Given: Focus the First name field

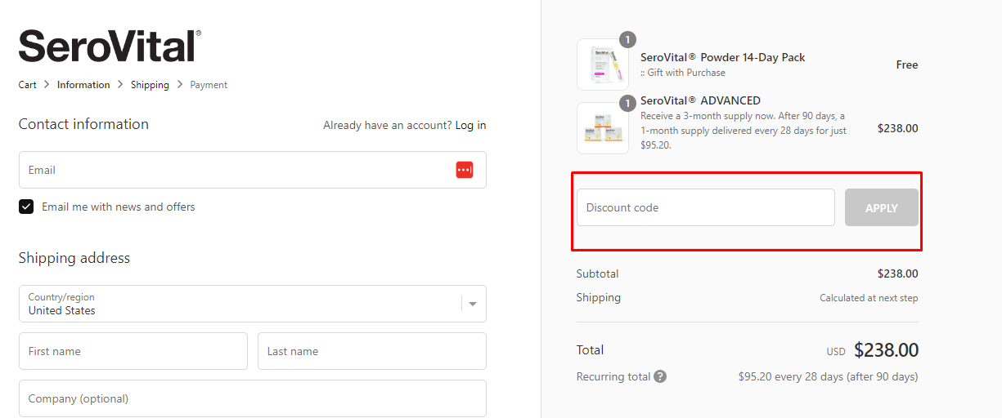Looking at the screenshot, I should pyautogui.click(x=133, y=351).
